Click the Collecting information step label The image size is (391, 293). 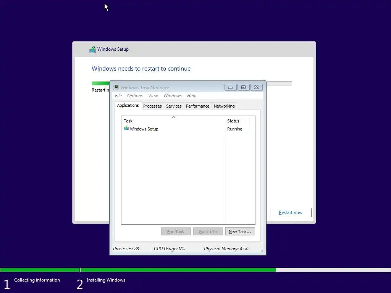[x=37, y=280]
